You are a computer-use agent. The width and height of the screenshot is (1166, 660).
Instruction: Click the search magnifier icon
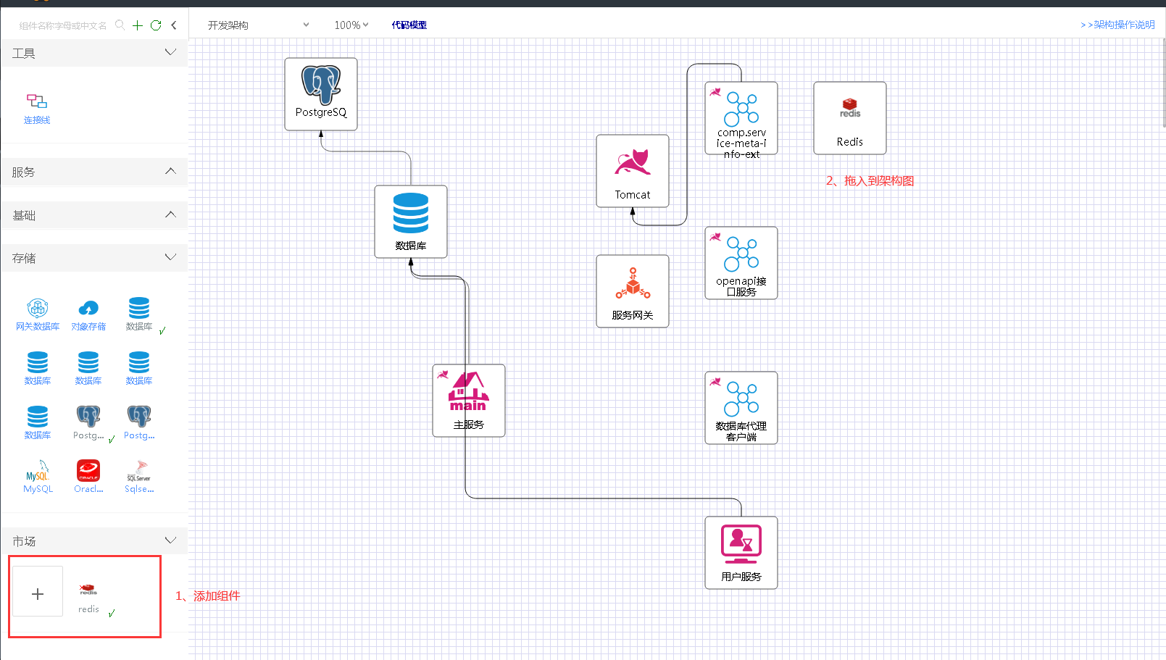pos(120,25)
